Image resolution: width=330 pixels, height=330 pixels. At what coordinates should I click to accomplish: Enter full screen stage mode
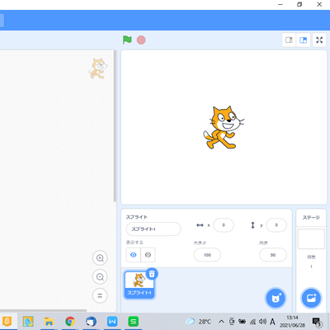[319, 40]
